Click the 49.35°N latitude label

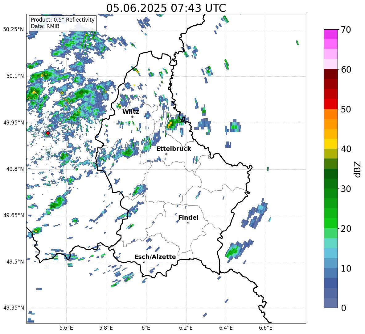[x=14, y=308]
